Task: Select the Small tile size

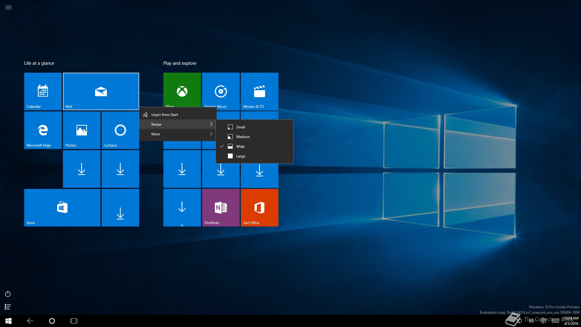Action: point(254,127)
